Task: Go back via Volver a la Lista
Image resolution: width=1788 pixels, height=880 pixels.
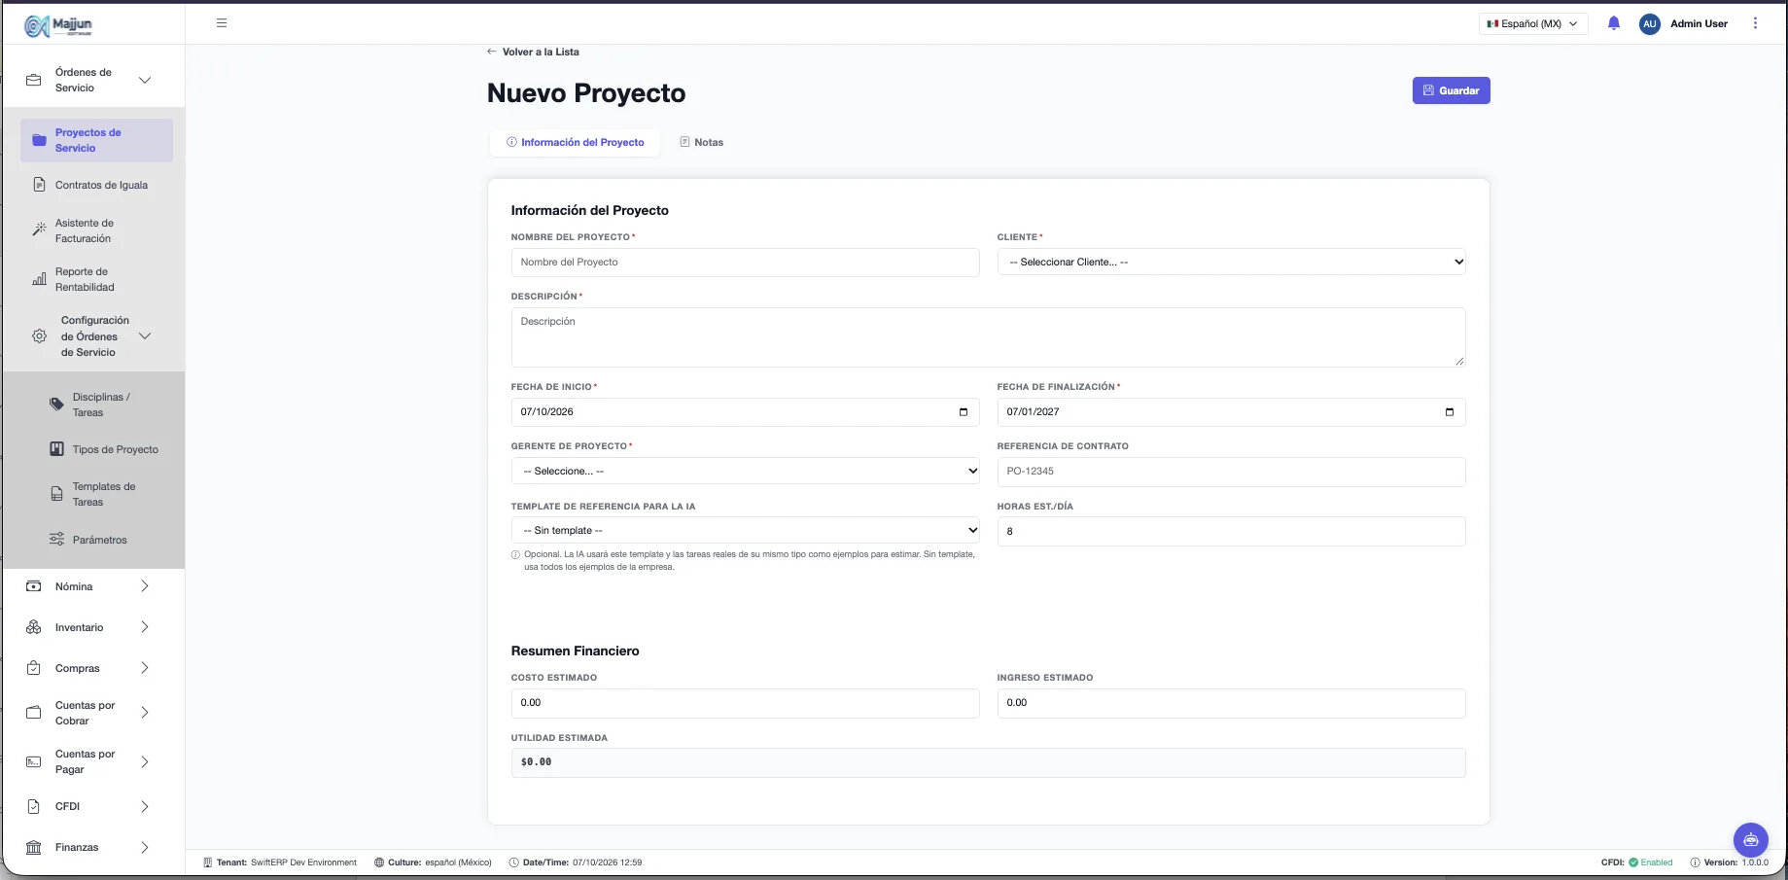Action: point(533,52)
